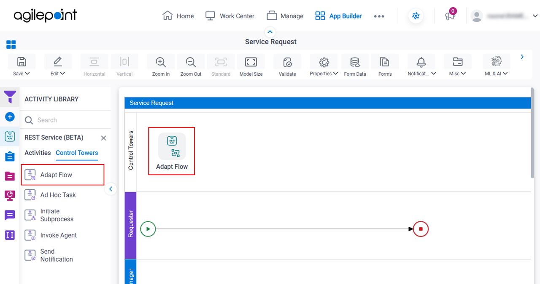Click the Horizontal align tool

(x=94, y=66)
